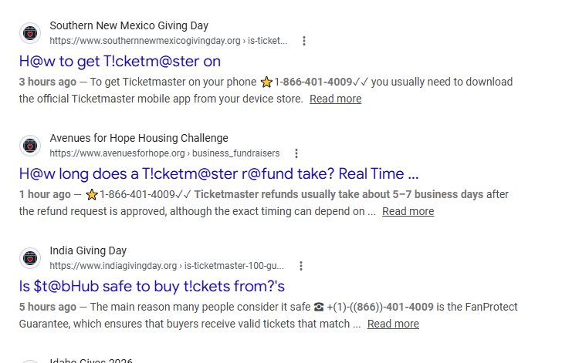Image resolution: width=579 pixels, height=363 pixels.
Task: Click the Avenues for Hope Housing Challenge site name
Action: [x=139, y=138]
